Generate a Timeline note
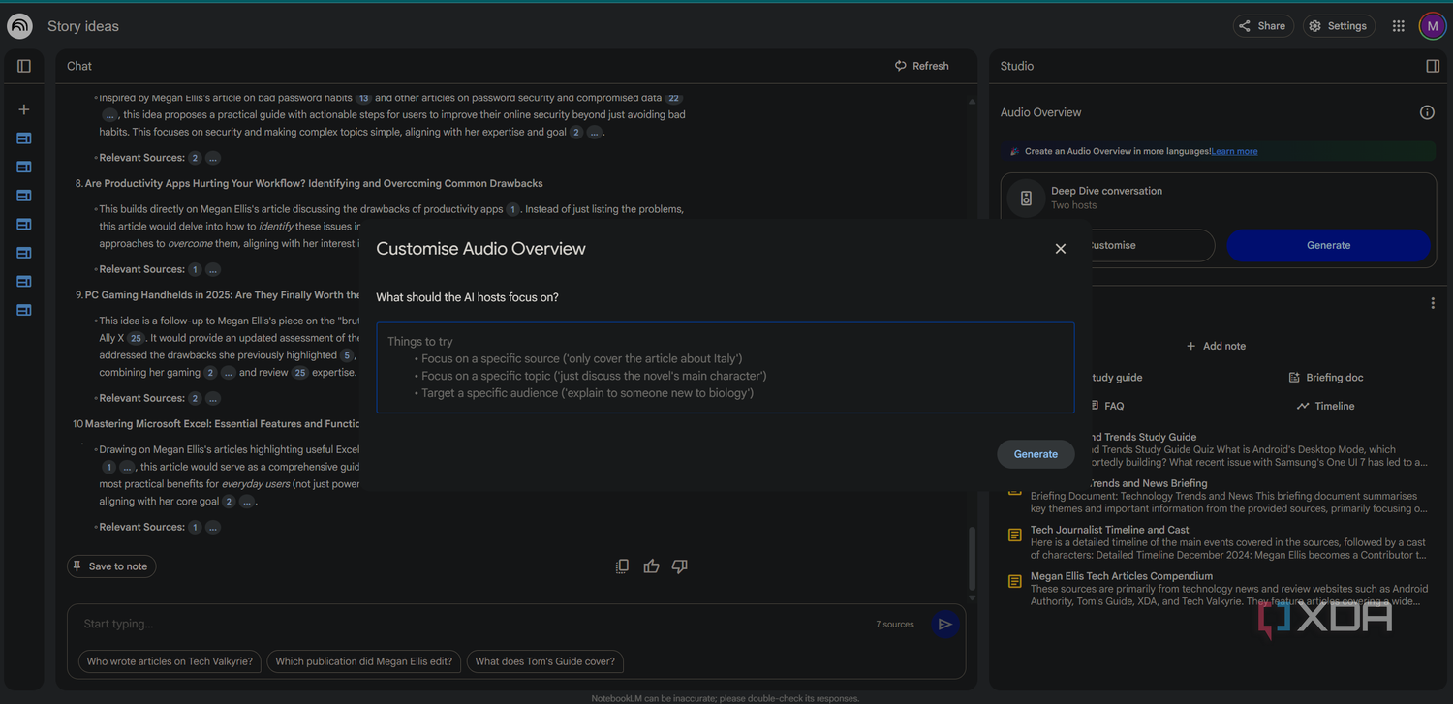Screen dimensions: 1453x704 1325,406
